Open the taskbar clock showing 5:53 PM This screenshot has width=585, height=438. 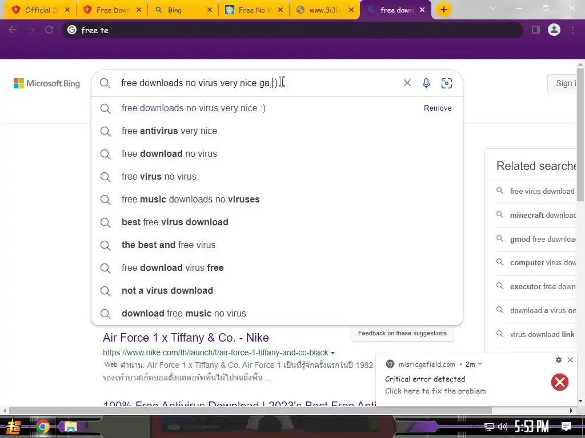tap(532, 427)
